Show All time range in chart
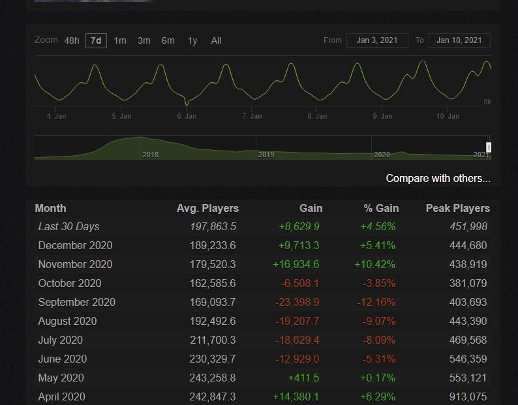Screen dimensions: 518x405 tap(216, 40)
